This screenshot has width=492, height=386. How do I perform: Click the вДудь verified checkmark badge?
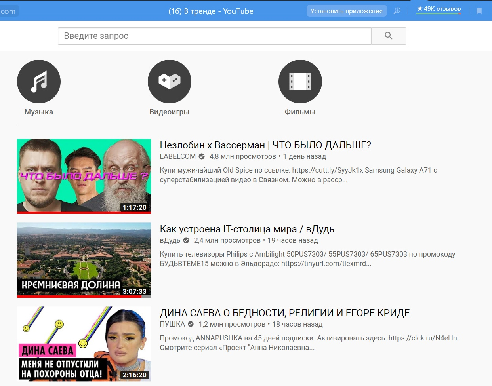(186, 240)
